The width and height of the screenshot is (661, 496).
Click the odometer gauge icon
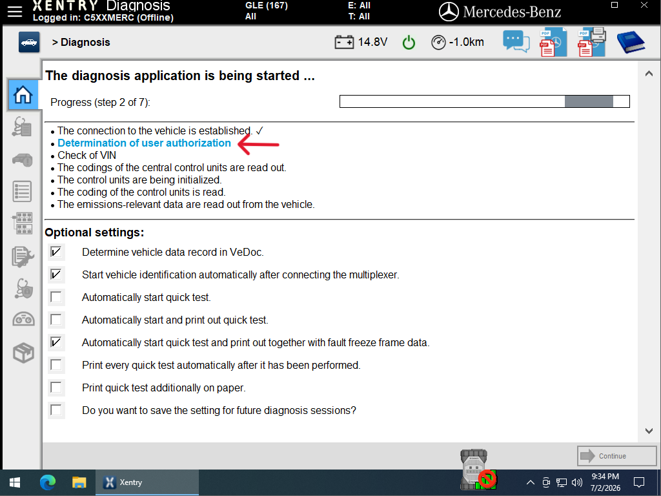[x=438, y=42]
